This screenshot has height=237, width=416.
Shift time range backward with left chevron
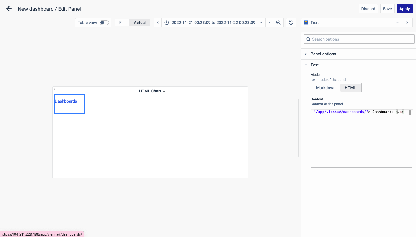pyautogui.click(x=158, y=23)
